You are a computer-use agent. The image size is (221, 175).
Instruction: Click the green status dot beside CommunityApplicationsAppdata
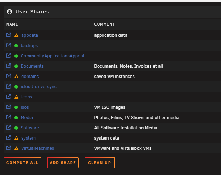click(x=16, y=56)
